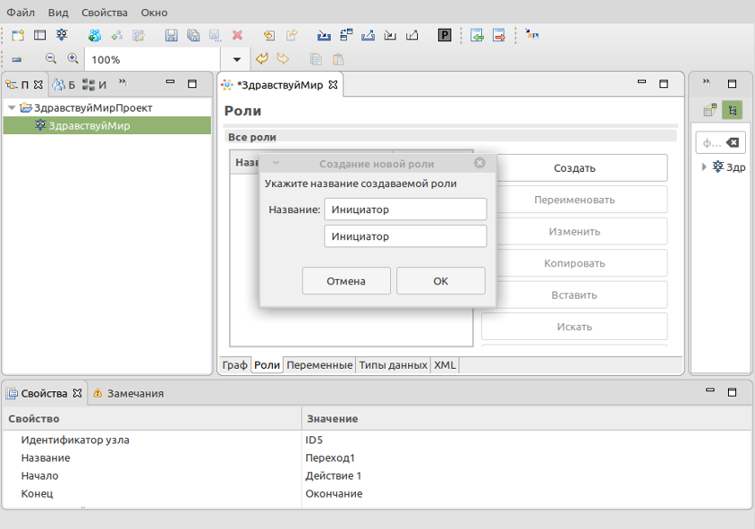Screen dimensions: 755x529
Task: Click the Переименовать button
Action: [x=574, y=200]
